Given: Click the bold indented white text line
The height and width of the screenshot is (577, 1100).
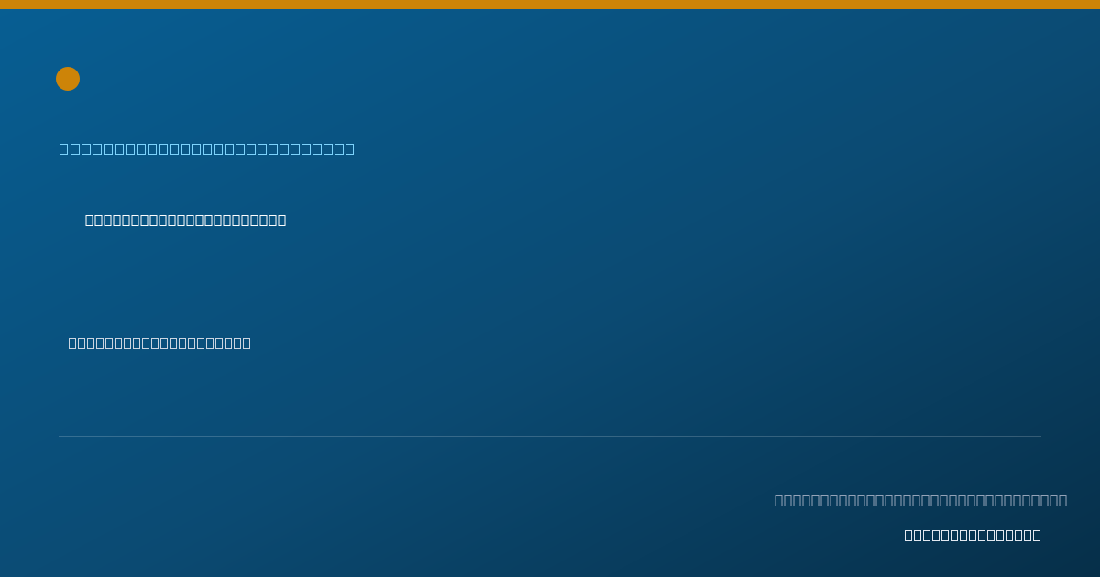Looking at the screenshot, I should pyautogui.click(x=185, y=220).
